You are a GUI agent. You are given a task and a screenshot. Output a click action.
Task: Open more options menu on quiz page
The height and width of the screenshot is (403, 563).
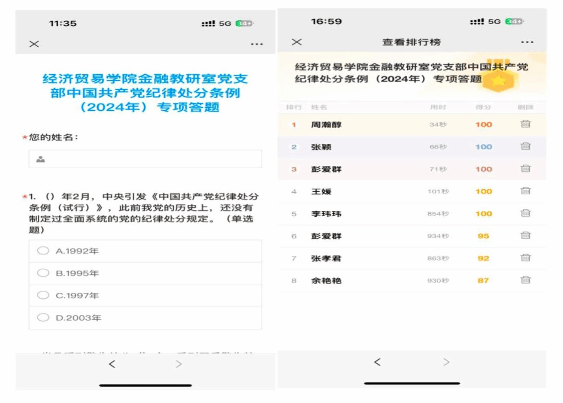[256, 44]
